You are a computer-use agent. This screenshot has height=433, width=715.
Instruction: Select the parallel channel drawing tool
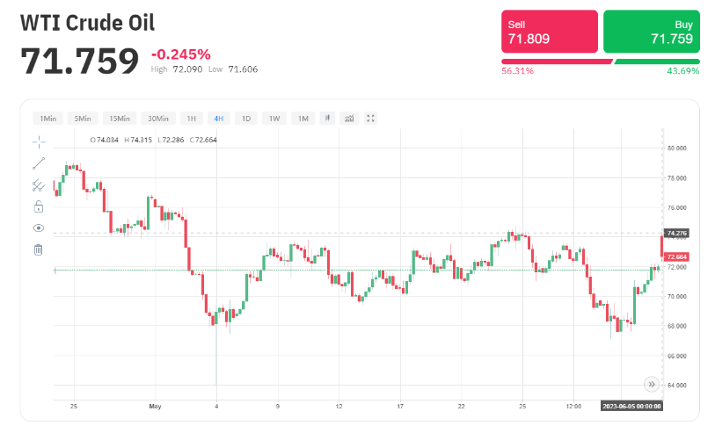[x=39, y=184]
